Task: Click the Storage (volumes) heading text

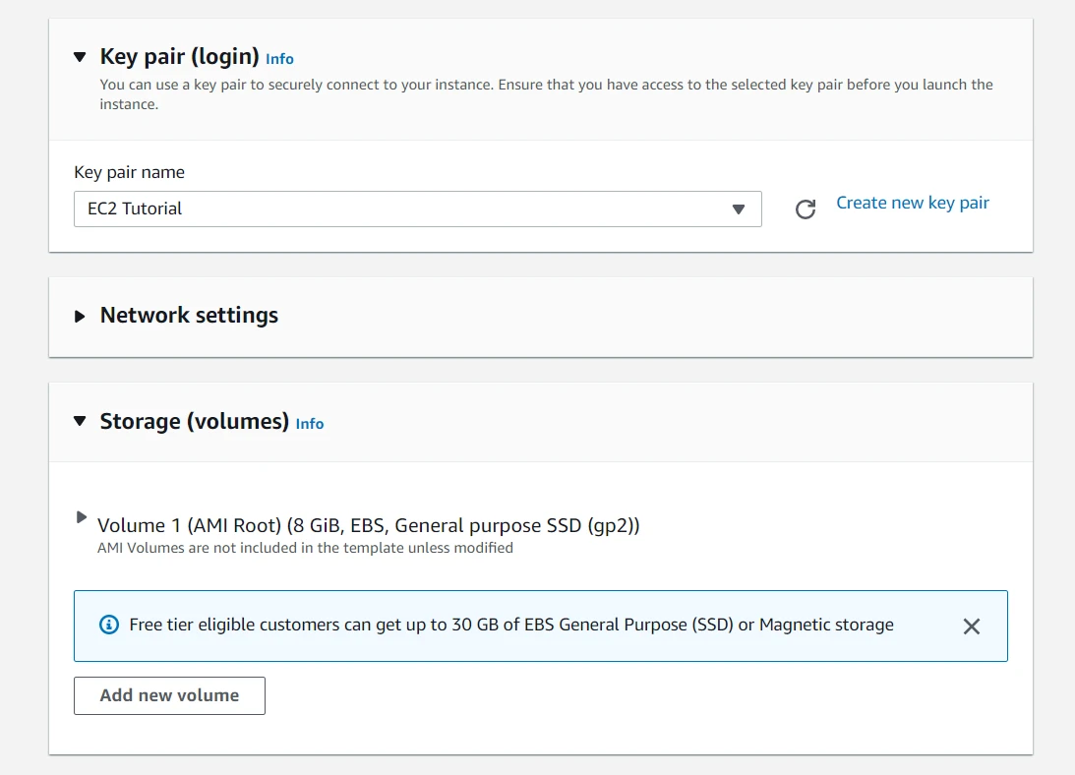Action: pos(193,421)
